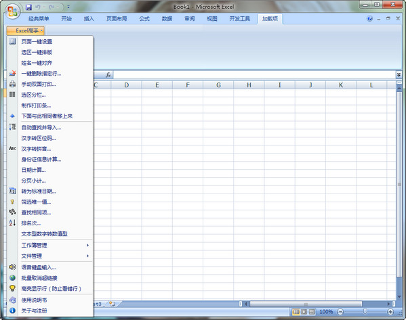Switch to Normal view in status bar
This screenshot has width=406, height=320.
tap(296, 312)
